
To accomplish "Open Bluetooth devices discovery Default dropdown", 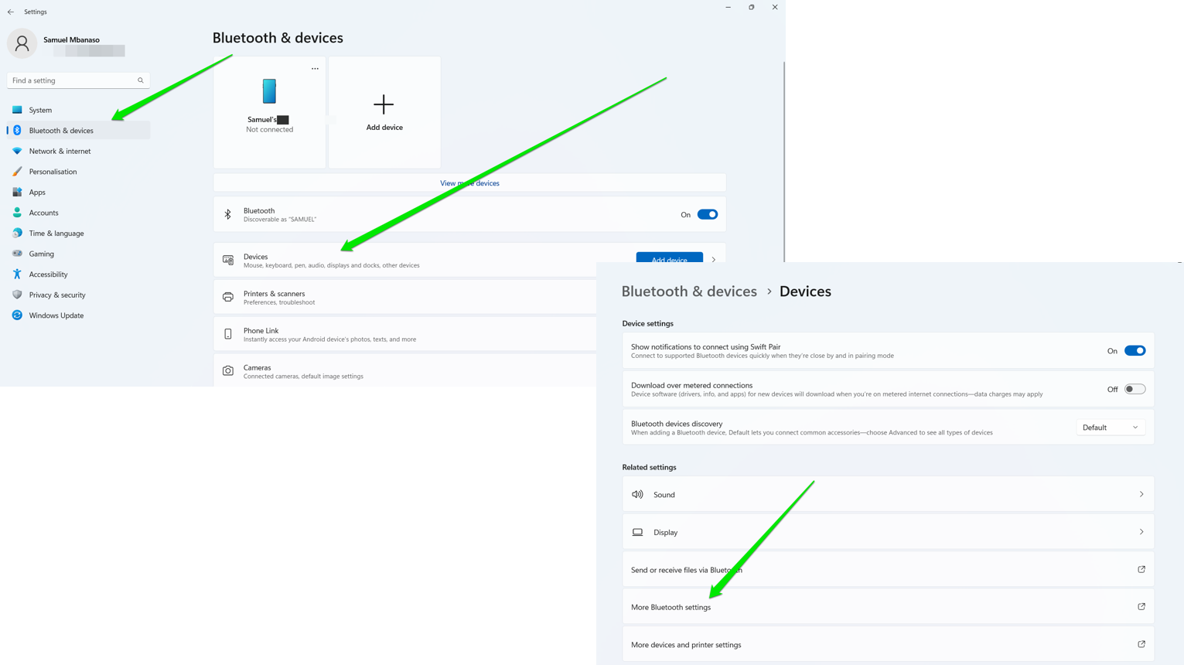I will click(1111, 428).
